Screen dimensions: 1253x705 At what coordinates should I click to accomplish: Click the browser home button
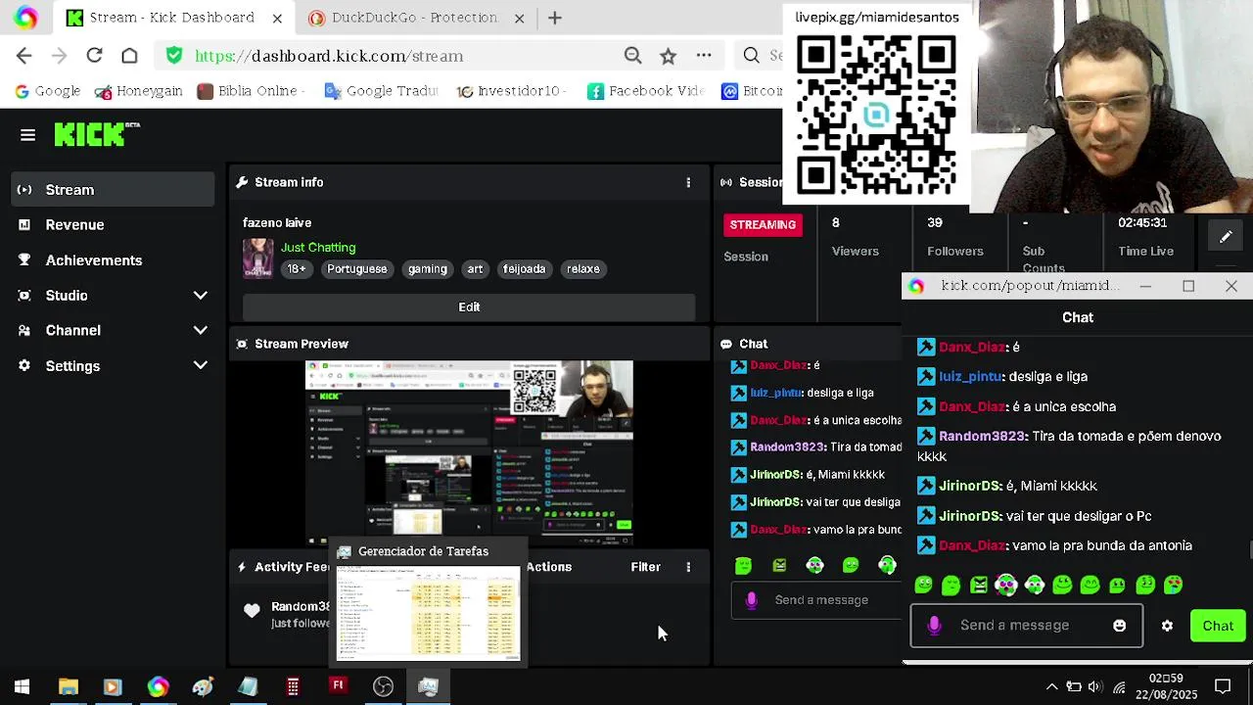point(129,56)
